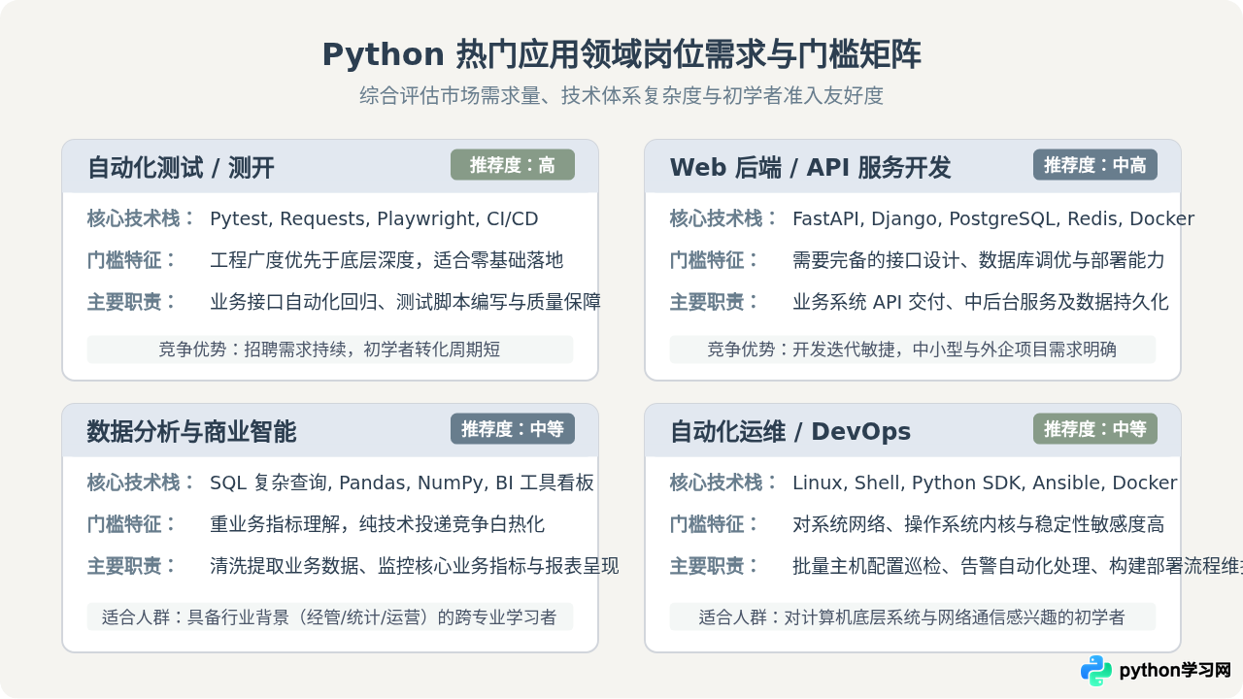Select the line "业务接口自动化回归、测试脚本编写与质量保障"
Image resolution: width=1243 pixels, height=699 pixels.
coord(406,302)
